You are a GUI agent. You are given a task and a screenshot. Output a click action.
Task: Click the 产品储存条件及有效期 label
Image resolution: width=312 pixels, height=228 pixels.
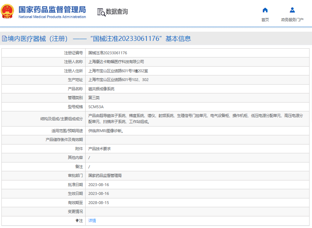64,140
